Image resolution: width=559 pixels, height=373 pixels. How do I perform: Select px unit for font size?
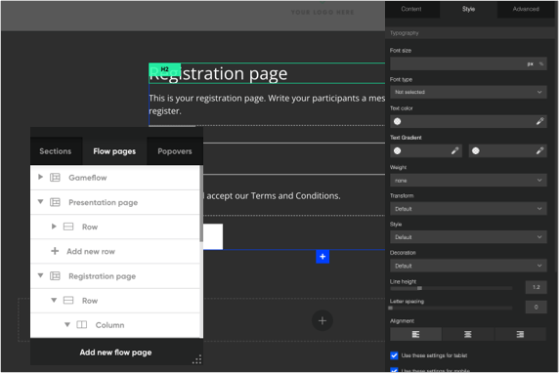530,63
